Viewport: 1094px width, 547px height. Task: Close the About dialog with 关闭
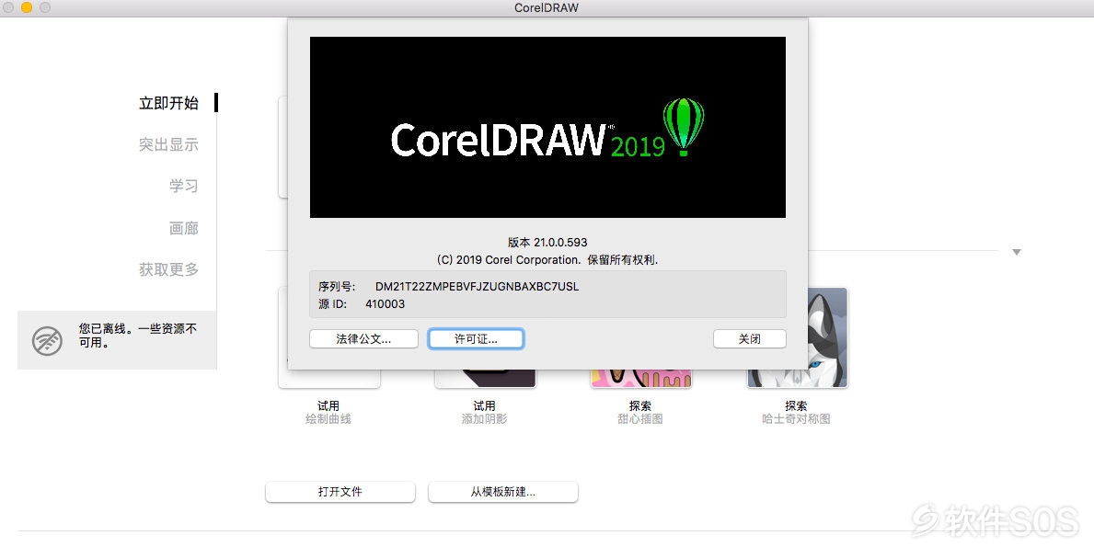(749, 339)
